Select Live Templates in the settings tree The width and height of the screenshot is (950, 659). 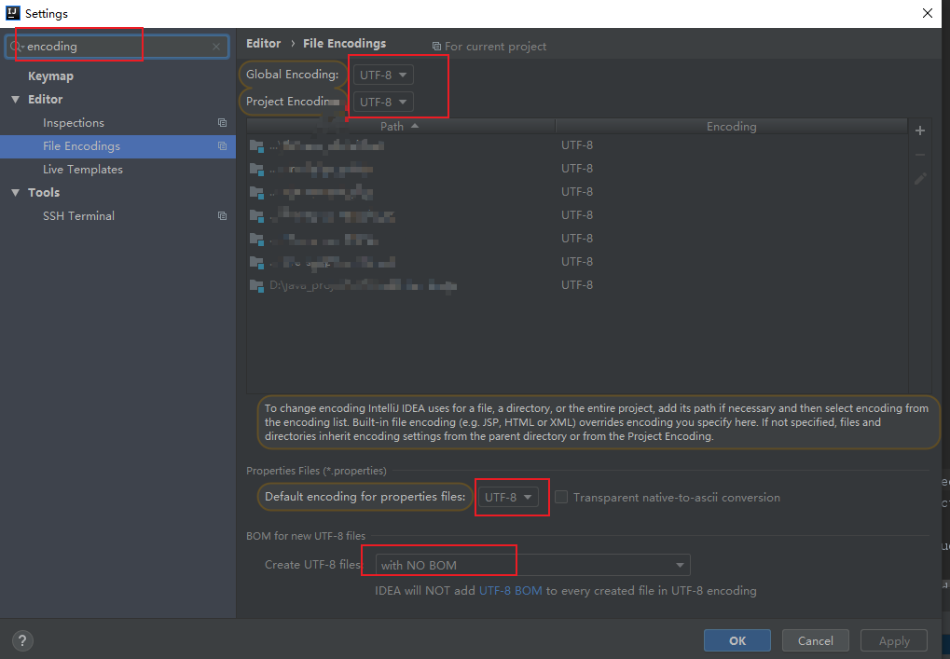82,170
